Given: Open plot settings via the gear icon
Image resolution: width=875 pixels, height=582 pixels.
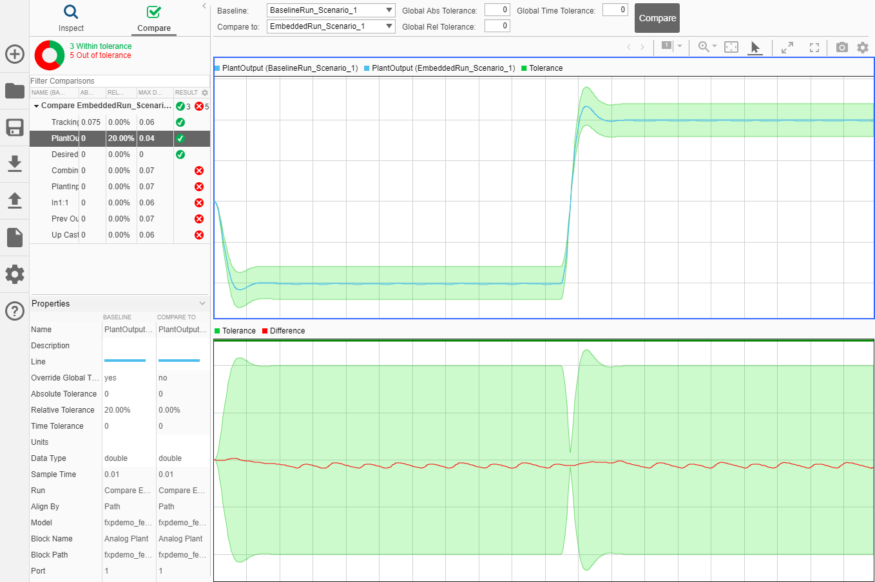Looking at the screenshot, I should click(863, 47).
